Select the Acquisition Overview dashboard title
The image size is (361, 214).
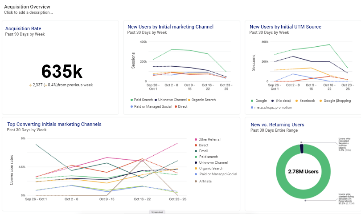tap(27, 7)
